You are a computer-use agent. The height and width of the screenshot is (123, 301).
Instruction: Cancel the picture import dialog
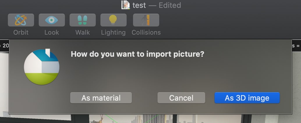point(181,98)
